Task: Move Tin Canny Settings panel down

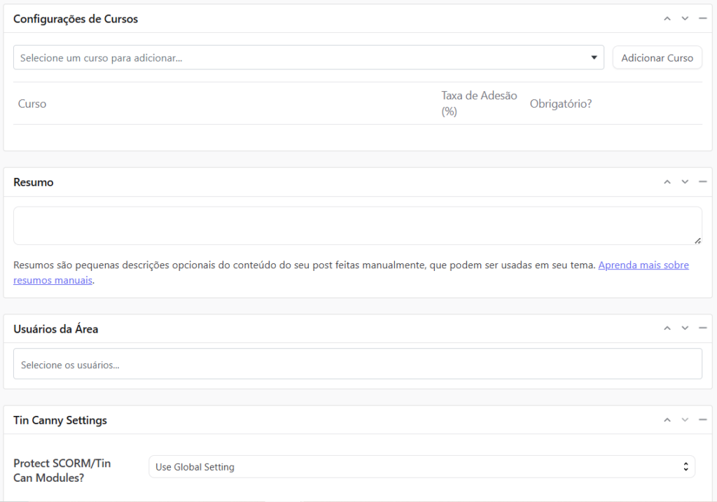Action: tap(685, 420)
